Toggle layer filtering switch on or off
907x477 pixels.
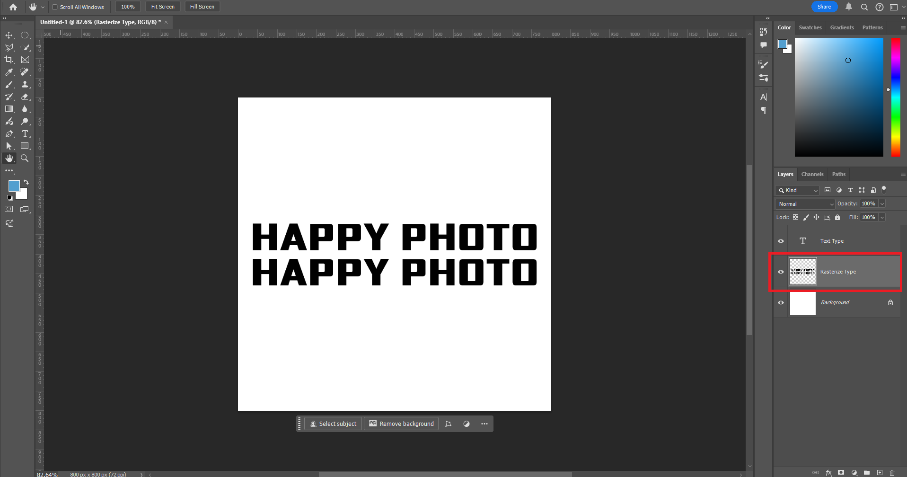(x=884, y=190)
